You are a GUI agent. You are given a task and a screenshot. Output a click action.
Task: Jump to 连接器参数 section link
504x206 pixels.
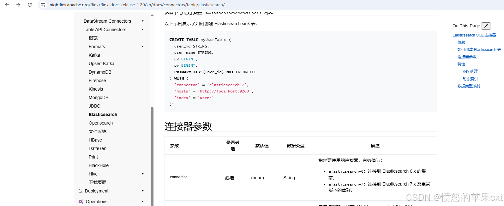[x=467, y=57]
